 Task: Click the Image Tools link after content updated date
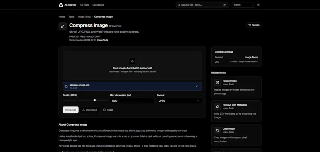(x=102, y=40)
